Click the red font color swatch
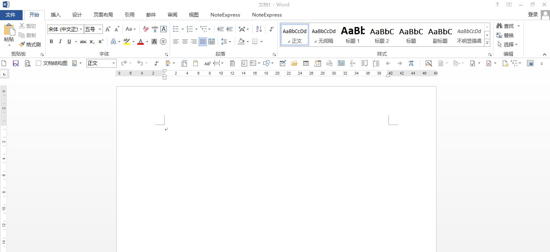 point(141,42)
